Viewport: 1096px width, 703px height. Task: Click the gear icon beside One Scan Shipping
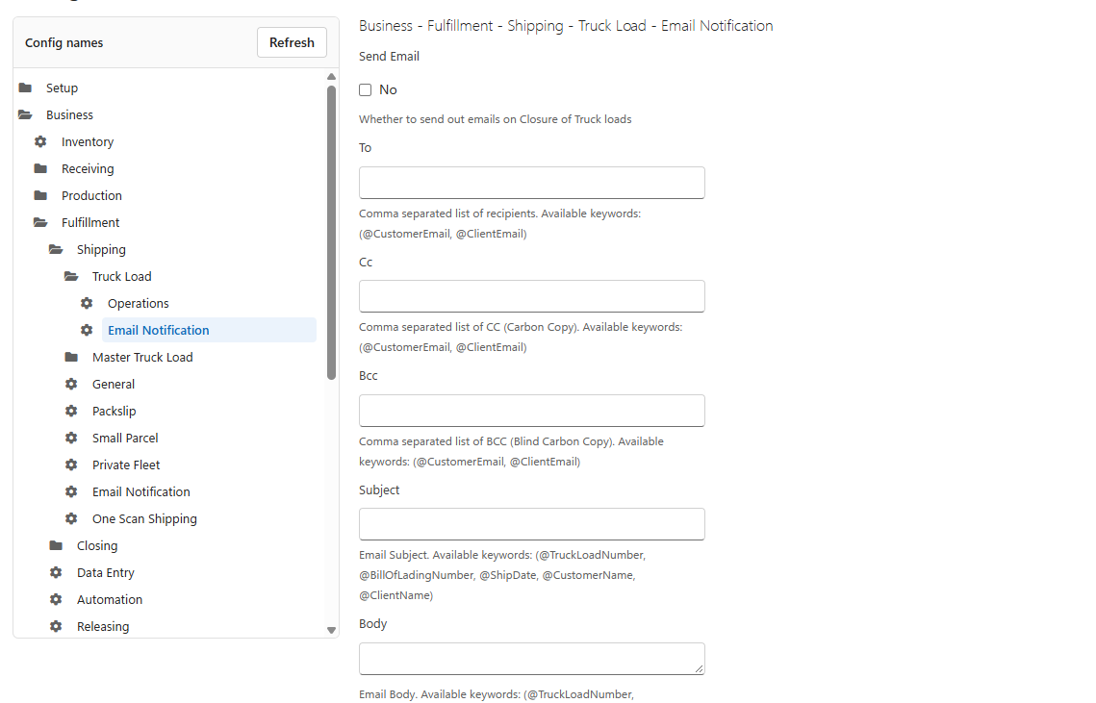point(71,518)
